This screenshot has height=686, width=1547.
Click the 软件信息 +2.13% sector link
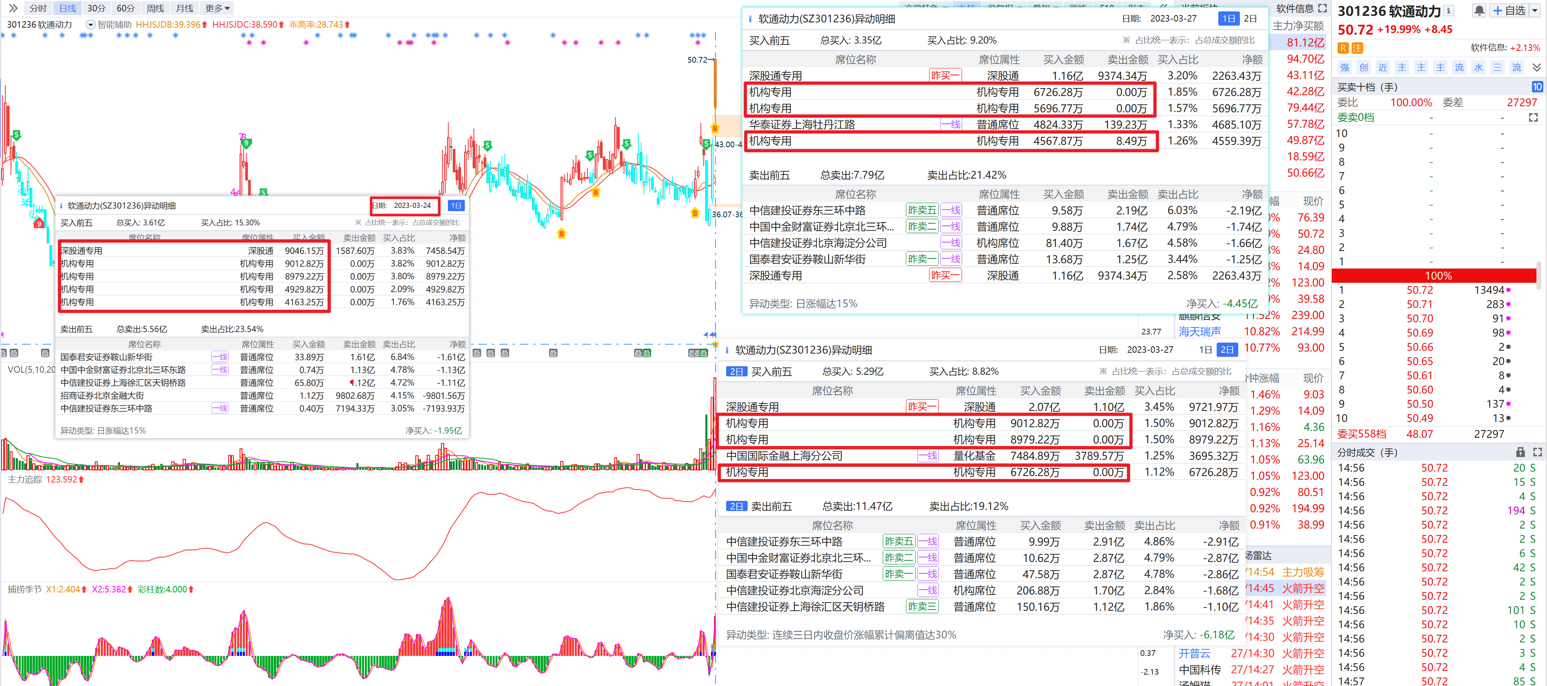pyautogui.click(x=1505, y=48)
